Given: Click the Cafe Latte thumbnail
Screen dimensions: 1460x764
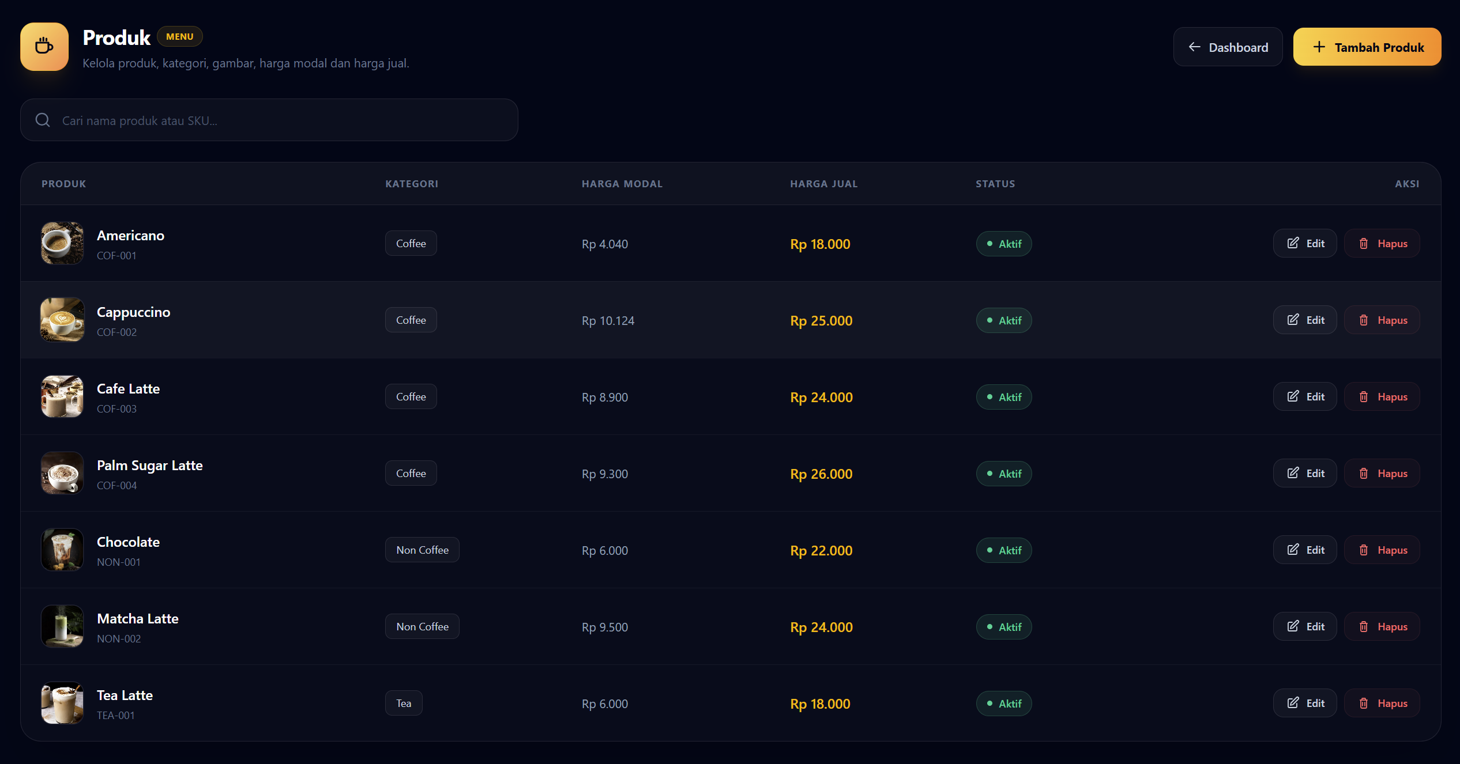Looking at the screenshot, I should [x=62, y=396].
